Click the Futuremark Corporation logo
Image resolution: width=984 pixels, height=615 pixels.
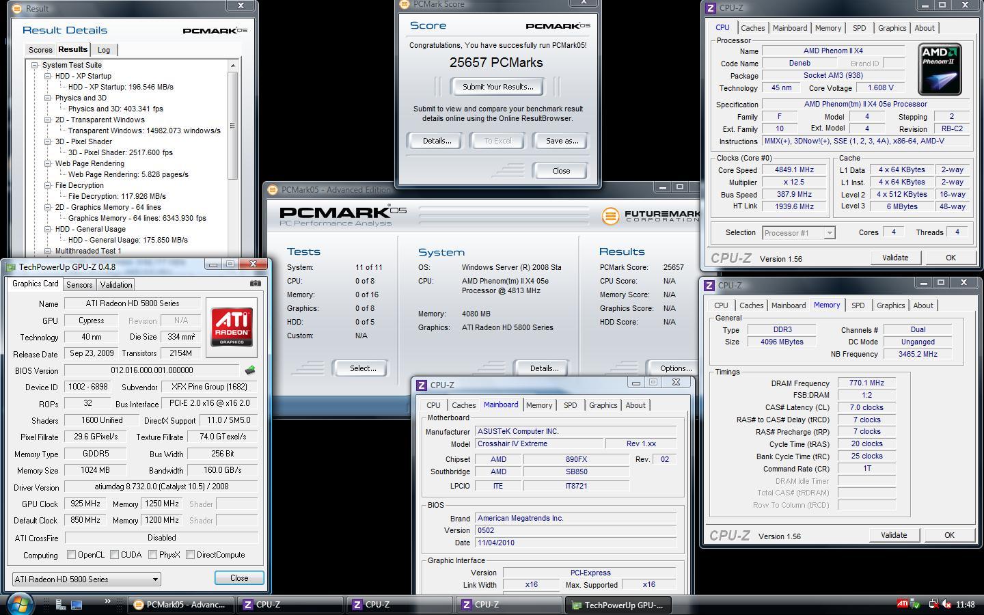click(x=650, y=216)
